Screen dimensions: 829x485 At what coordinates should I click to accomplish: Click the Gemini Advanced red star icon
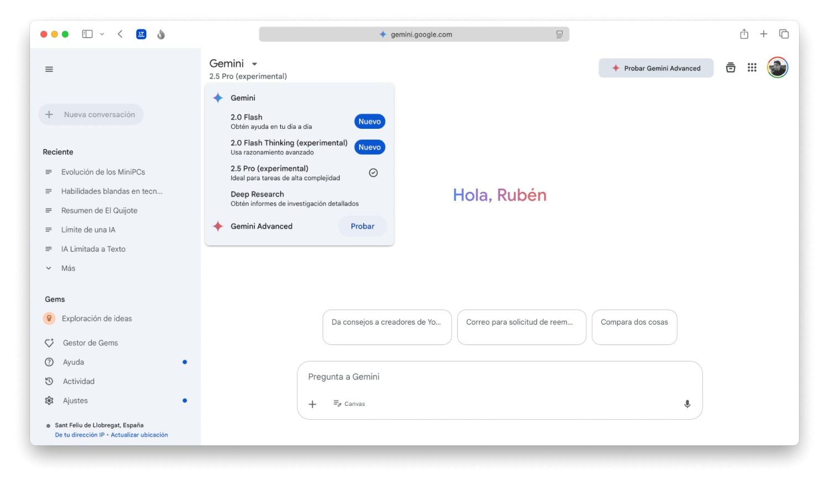point(218,226)
